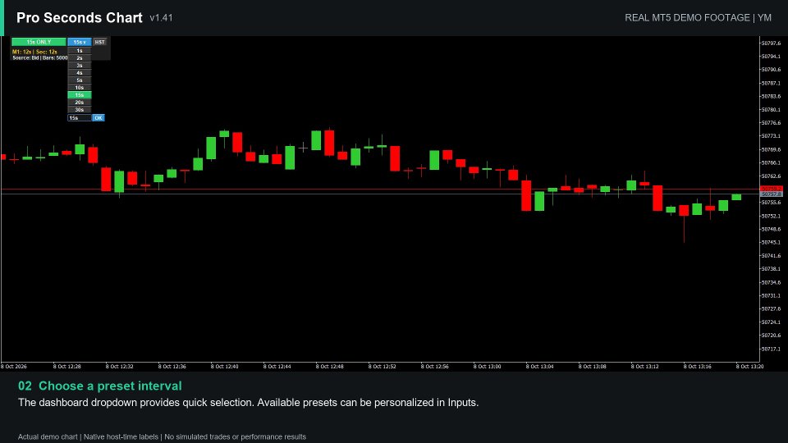Click the 8 Oct 13:20 time axis label
Image resolution: width=788 pixels, height=443 pixels.
point(749,367)
